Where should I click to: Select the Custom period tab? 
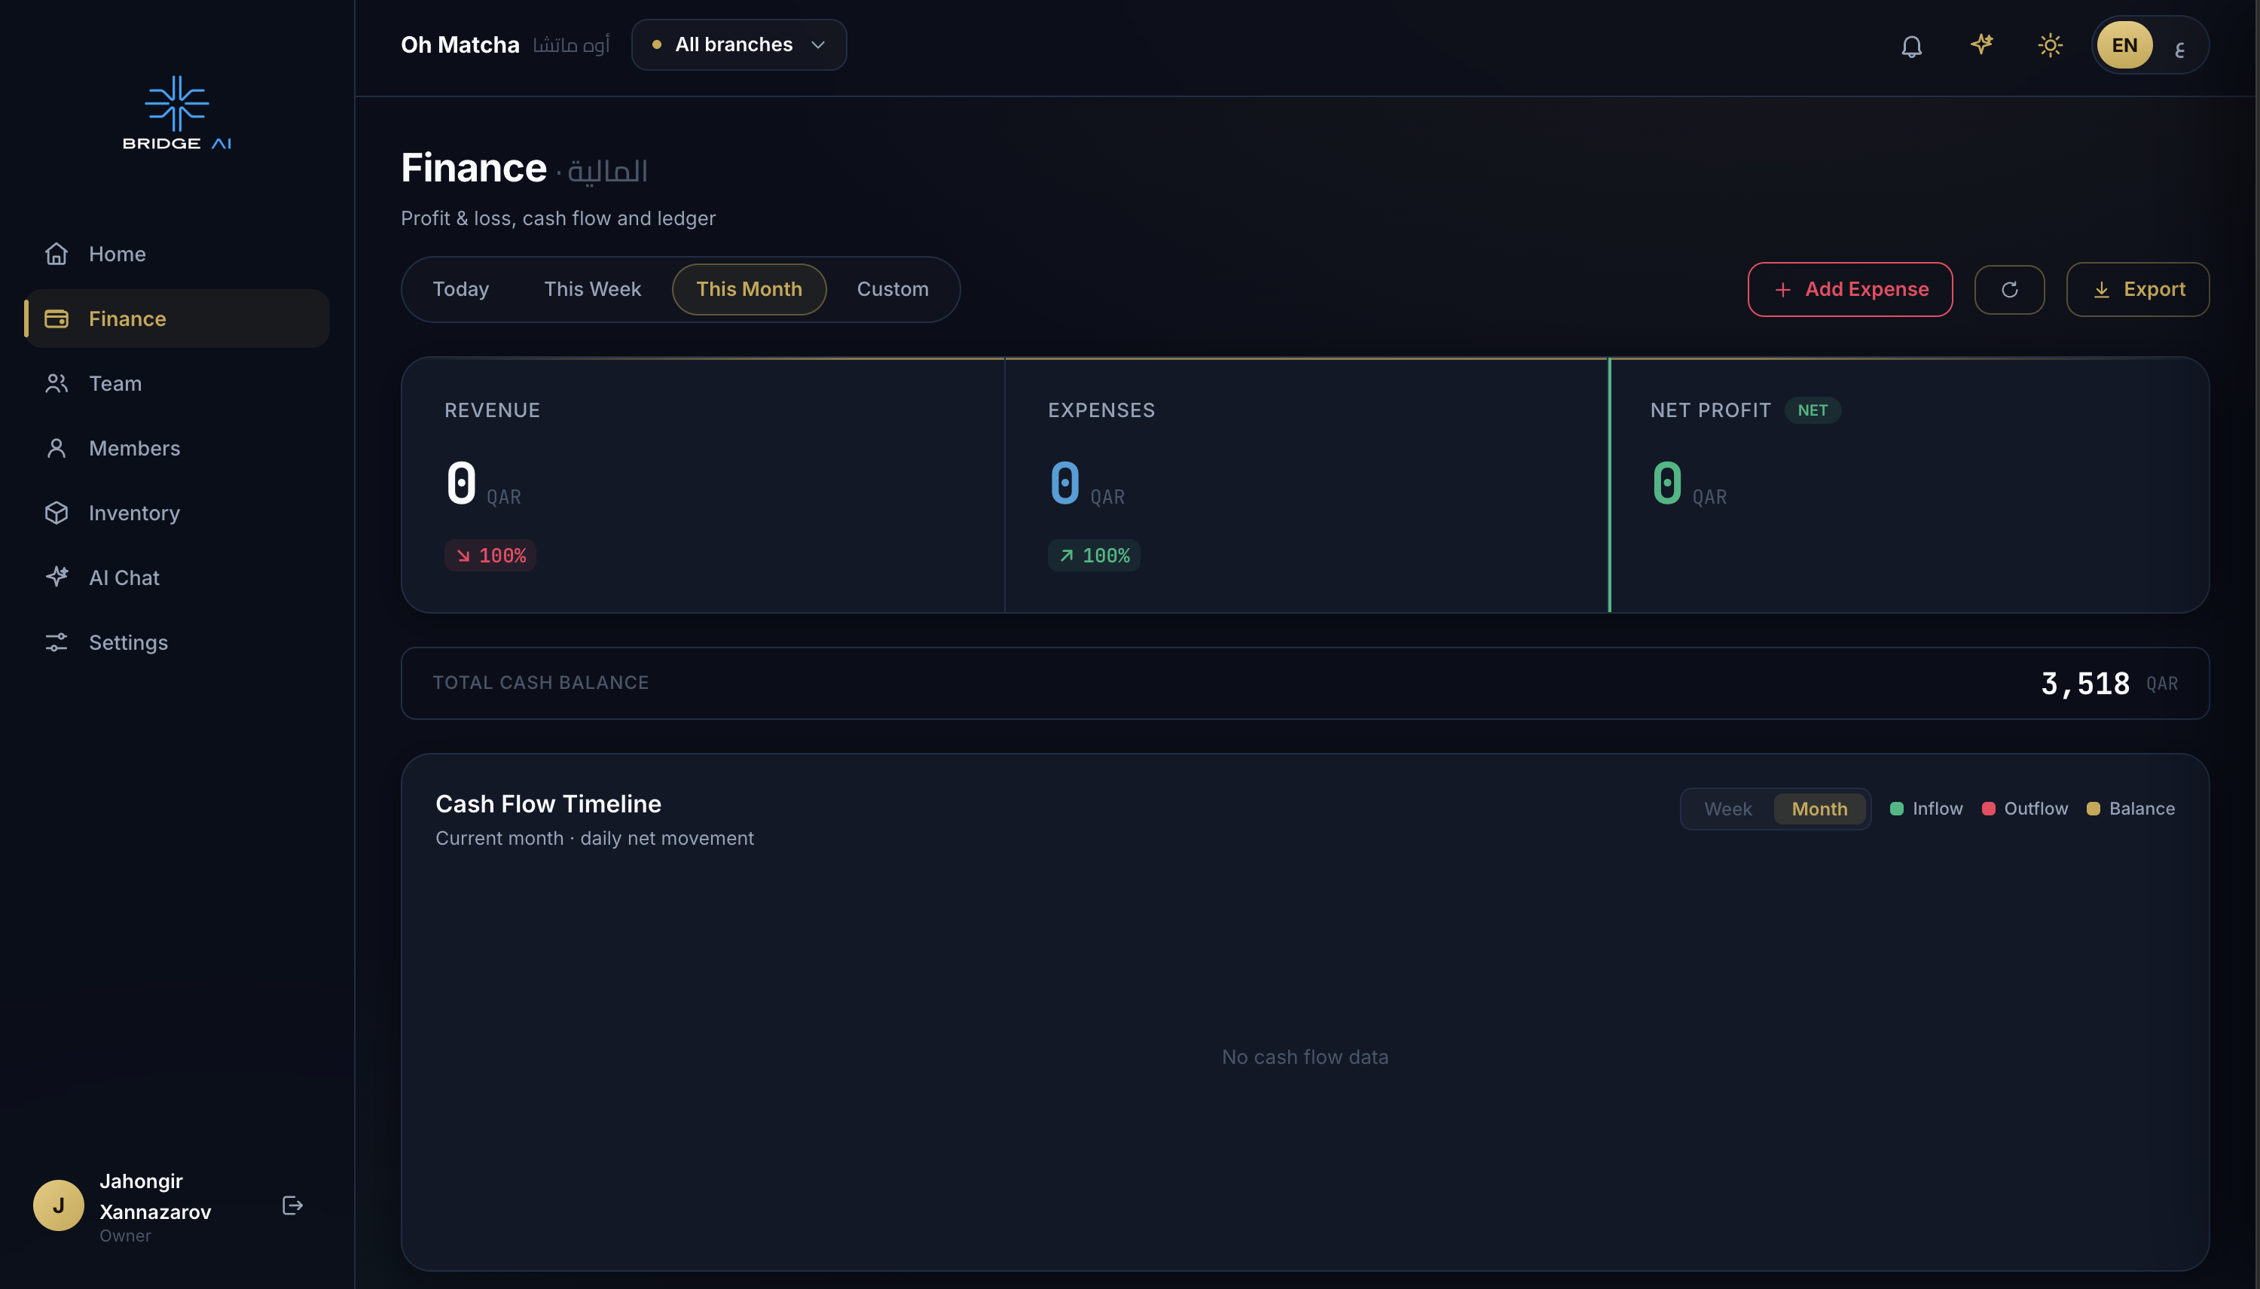point(893,289)
